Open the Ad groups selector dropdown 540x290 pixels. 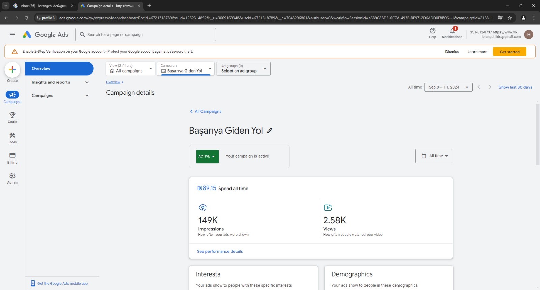243,68
